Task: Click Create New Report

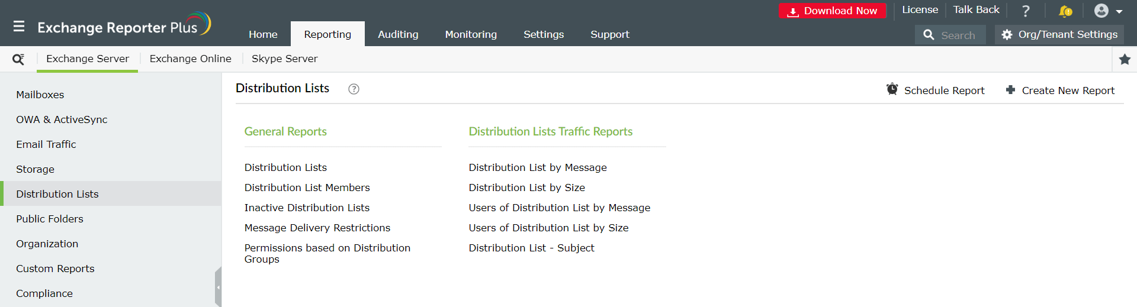Action: [x=1068, y=91]
